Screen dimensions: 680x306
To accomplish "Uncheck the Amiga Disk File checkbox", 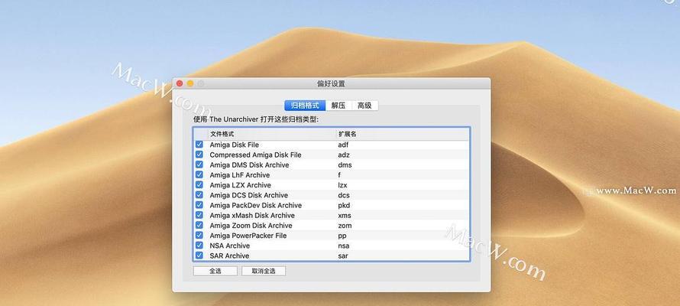I will 199,145.
